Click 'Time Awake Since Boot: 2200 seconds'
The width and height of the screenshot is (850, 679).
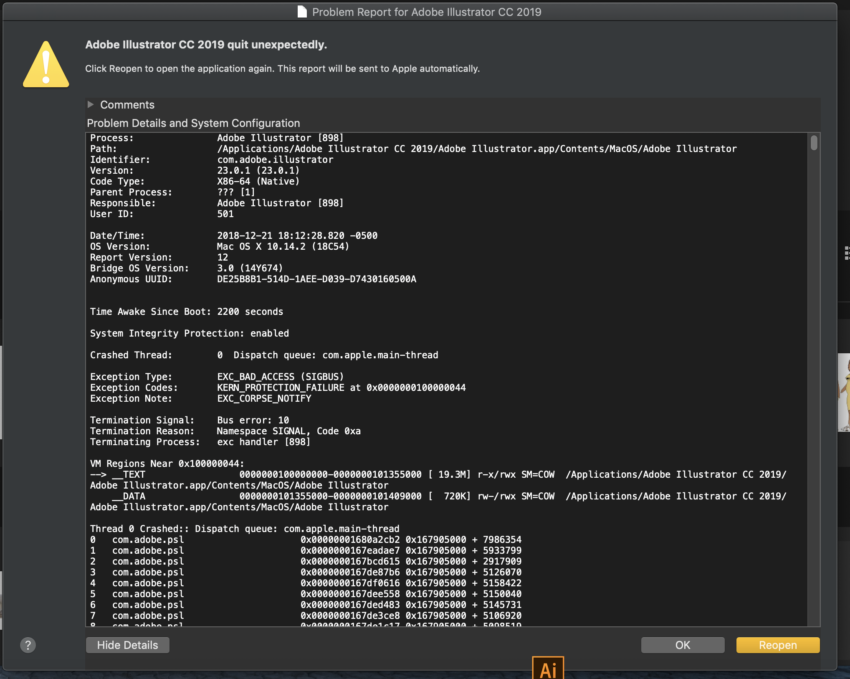(x=187, y=312)
